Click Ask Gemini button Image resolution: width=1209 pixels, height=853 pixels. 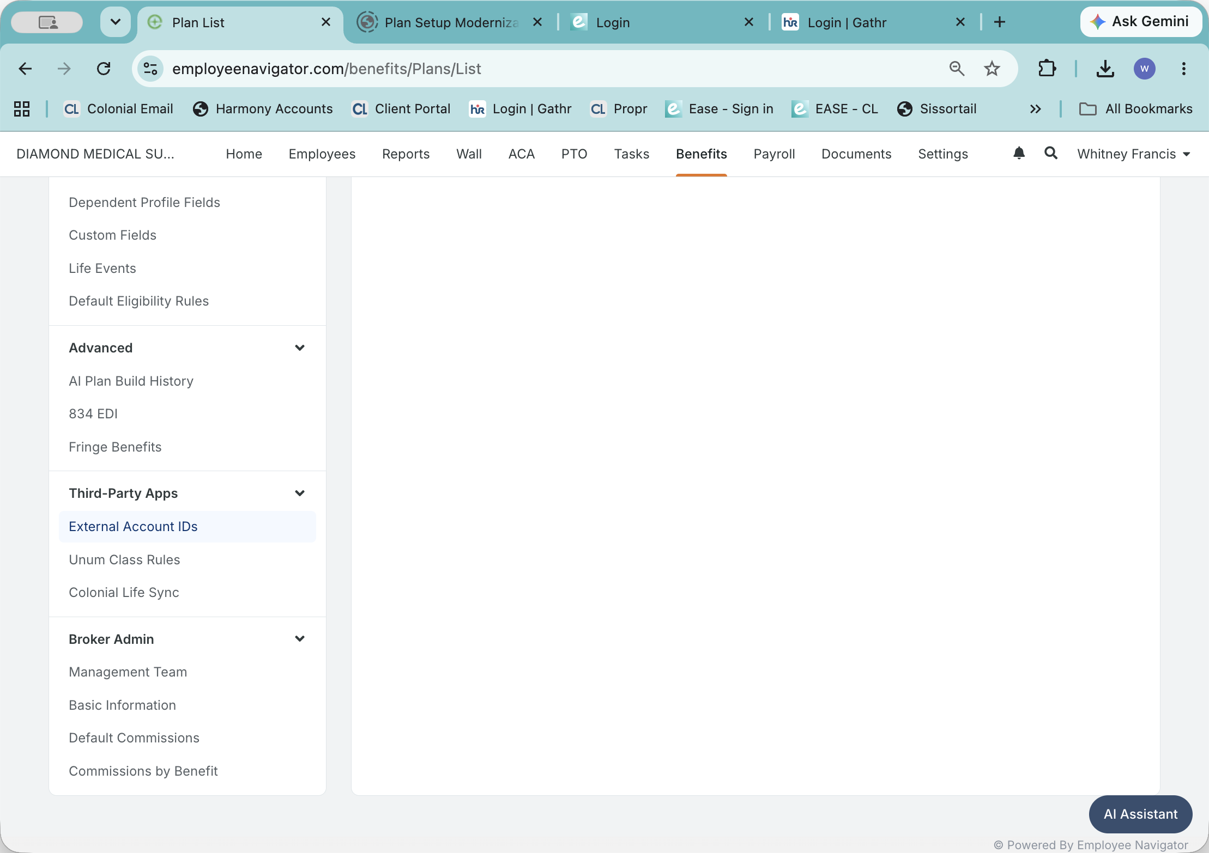coord(1141,22)
